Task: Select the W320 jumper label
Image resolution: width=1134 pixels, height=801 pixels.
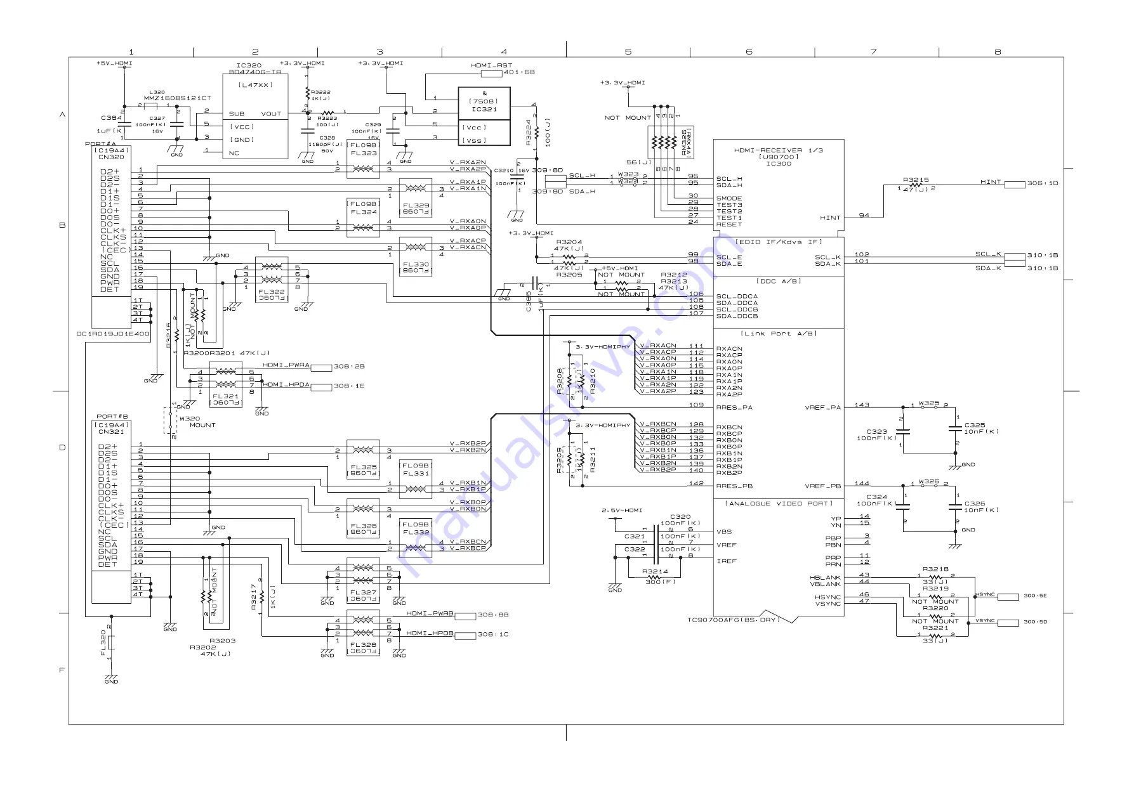Action: click(x=189, y=419)
